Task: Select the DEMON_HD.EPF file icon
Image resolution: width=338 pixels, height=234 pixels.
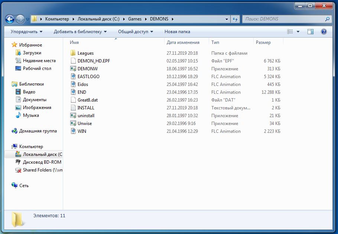Action: point(73,61)
